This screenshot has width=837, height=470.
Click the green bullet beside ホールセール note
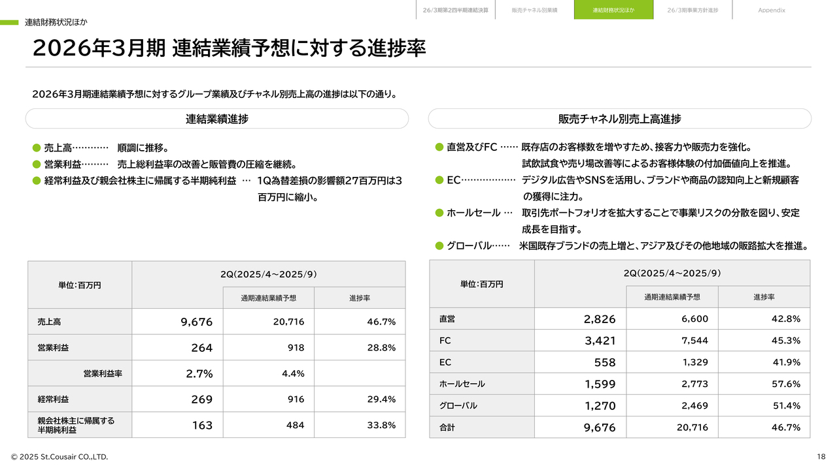[439, 213]
